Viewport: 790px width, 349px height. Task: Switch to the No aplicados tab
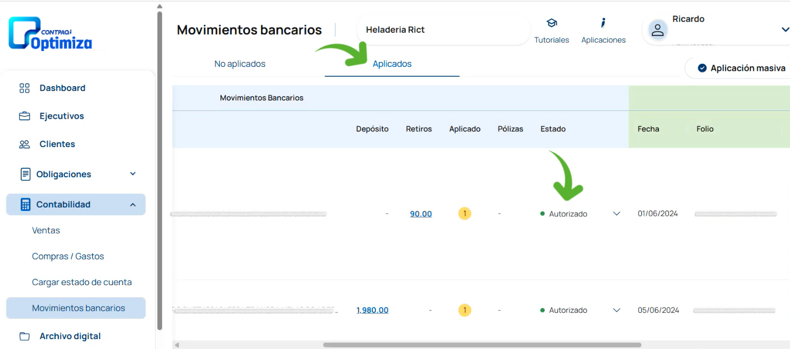(x=240, y=64)
